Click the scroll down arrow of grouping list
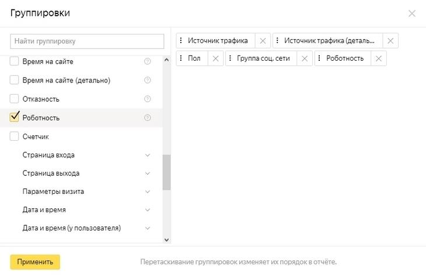 [x=166, y=239]
